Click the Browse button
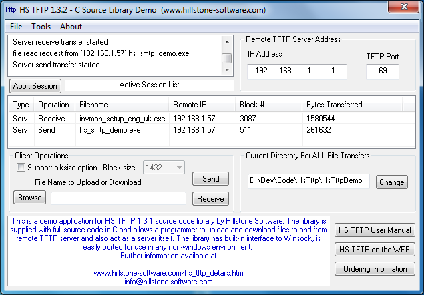Viewport: 424px width, 295px height. tap(30, 198)
